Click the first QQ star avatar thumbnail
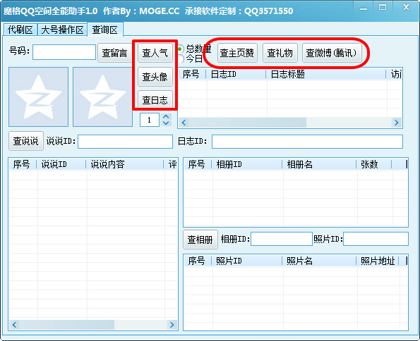Screen dimensions: 420x341 coord(39,97)
